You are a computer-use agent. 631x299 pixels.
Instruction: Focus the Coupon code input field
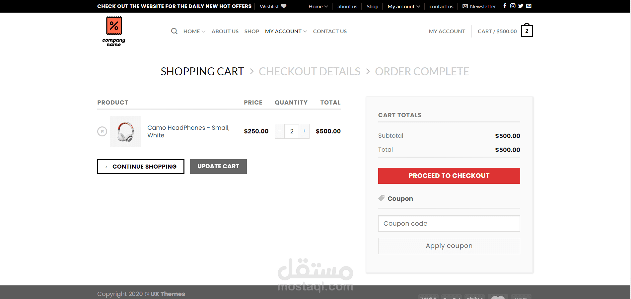click(449, 224)
